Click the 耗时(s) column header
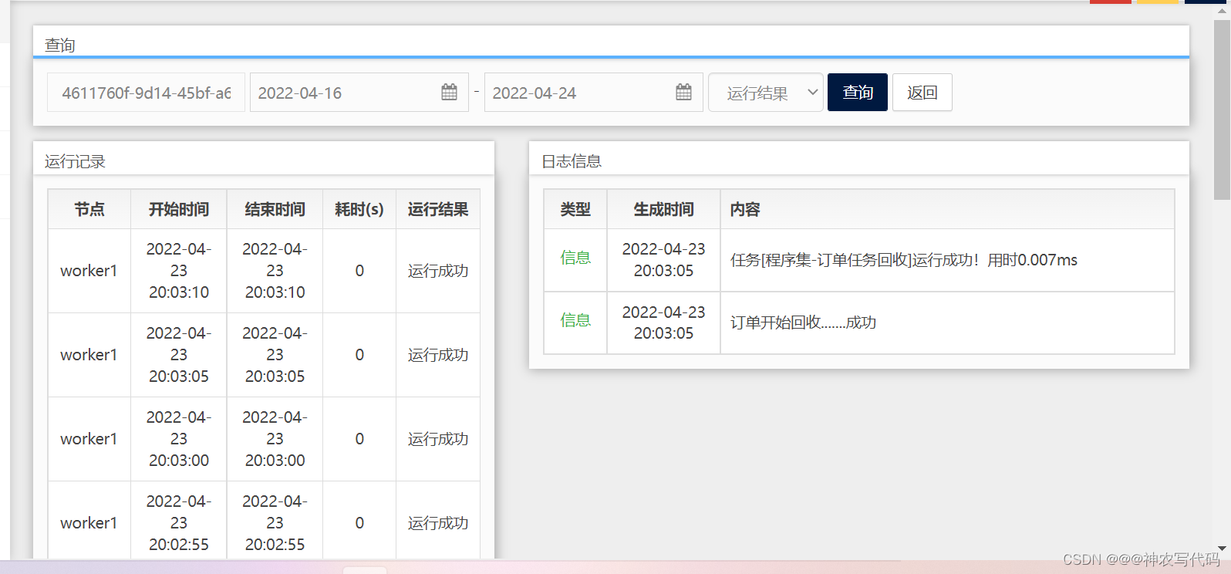Screen dimensions: 1231x574 359,209
